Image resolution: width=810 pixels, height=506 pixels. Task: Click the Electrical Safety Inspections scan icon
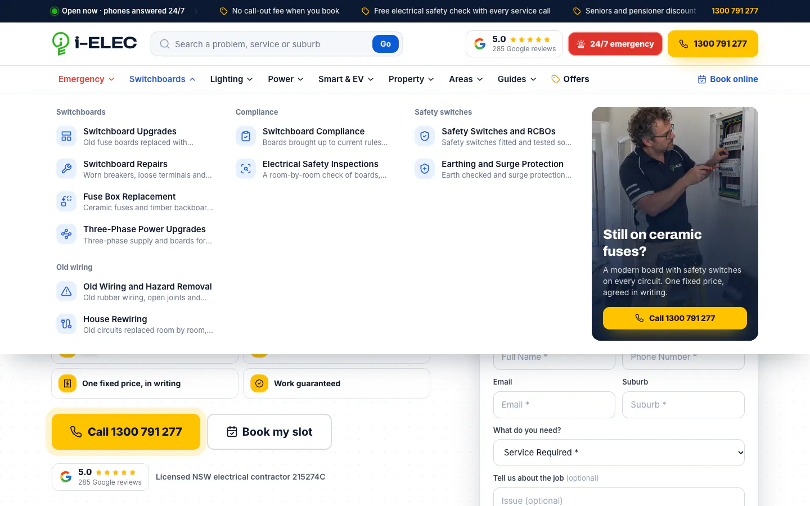[246, 169]
